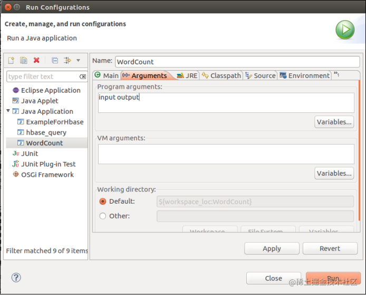Show hidden tabs overflow list

click(x=336, y=75)
